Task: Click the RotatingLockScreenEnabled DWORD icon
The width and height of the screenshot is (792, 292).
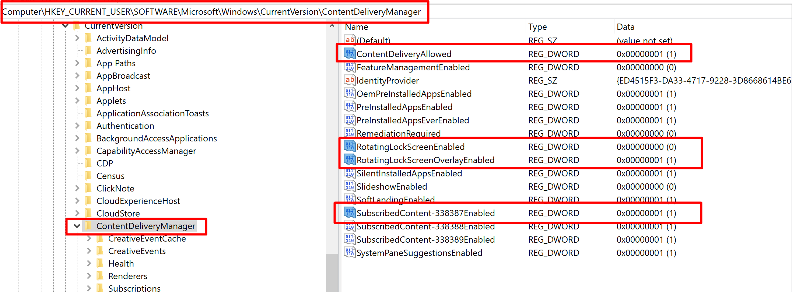Action: point(350,147)
